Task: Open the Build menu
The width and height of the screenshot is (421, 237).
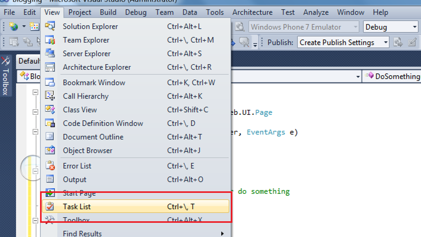Action: (x=108, y=12)
